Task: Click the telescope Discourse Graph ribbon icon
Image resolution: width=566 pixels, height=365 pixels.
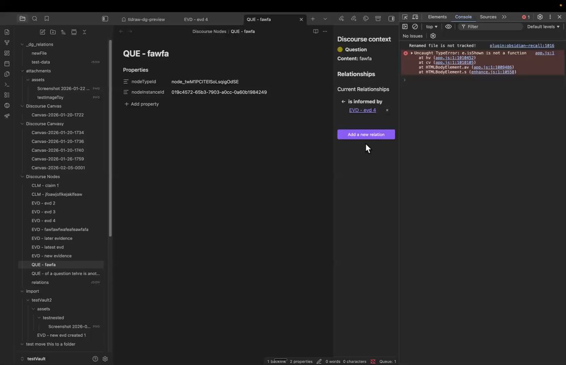Action: tap(7, 116)
